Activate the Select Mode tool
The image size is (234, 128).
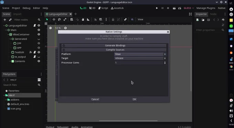coord(47,20)
